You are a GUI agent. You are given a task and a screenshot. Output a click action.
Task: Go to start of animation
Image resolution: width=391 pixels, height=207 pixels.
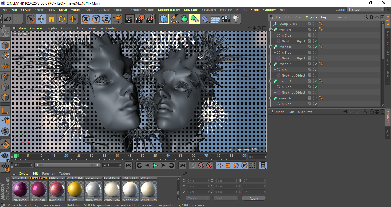coord(129,165)
